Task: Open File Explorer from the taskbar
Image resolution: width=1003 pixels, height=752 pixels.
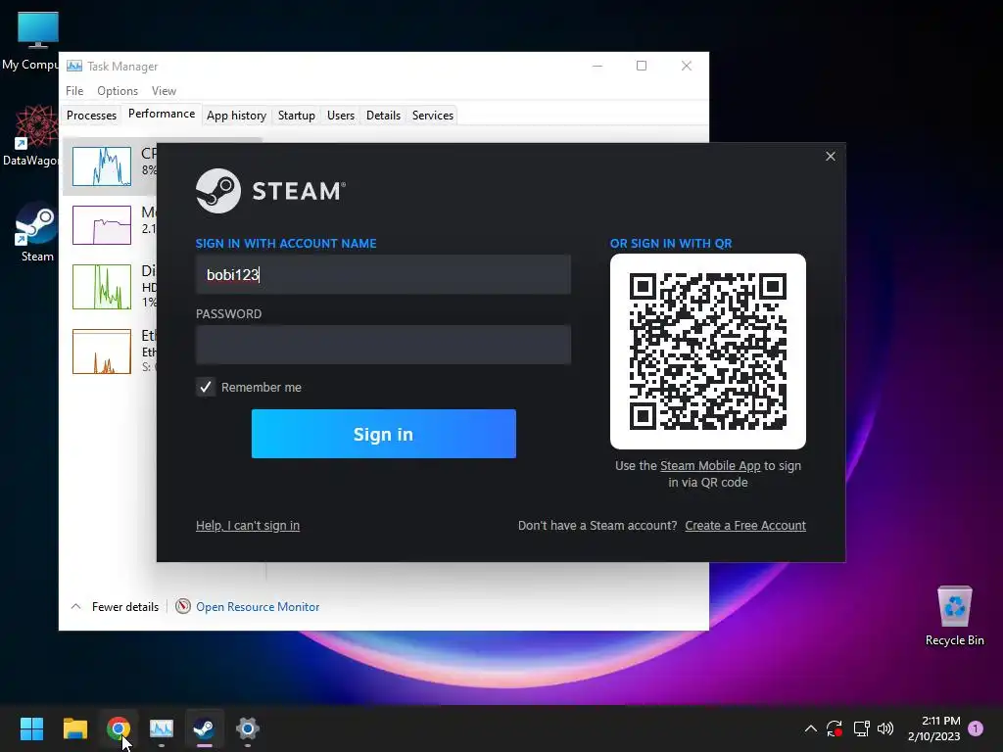Action: pos(74,728)
